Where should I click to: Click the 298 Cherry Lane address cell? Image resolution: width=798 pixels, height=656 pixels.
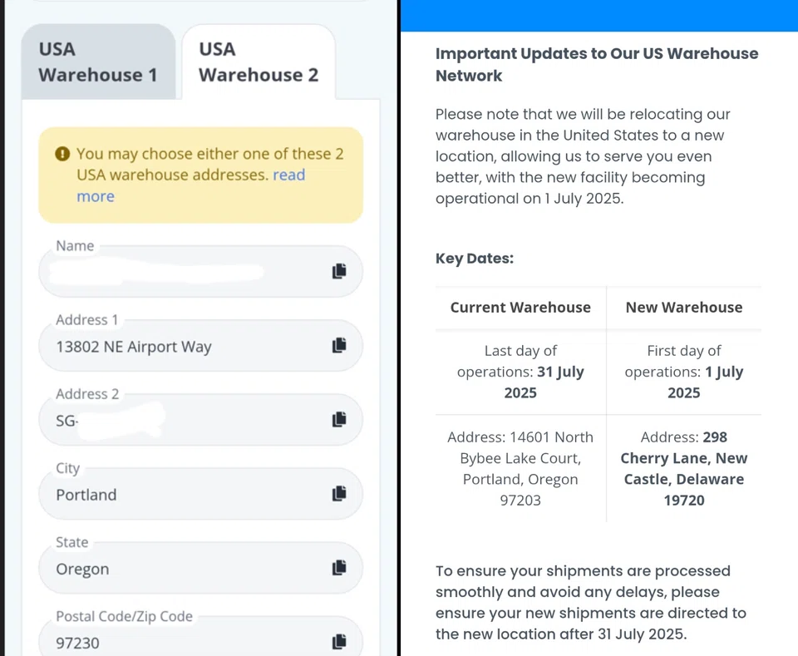click(683, 469)
